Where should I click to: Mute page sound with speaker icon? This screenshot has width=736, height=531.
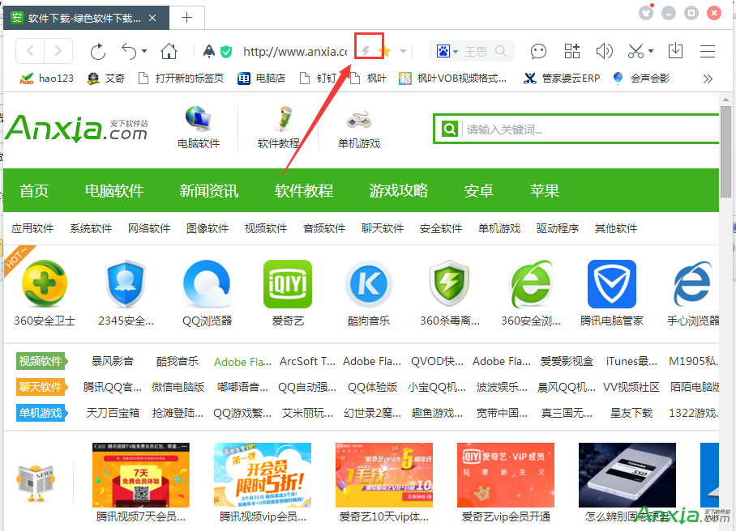click(604, 51)
